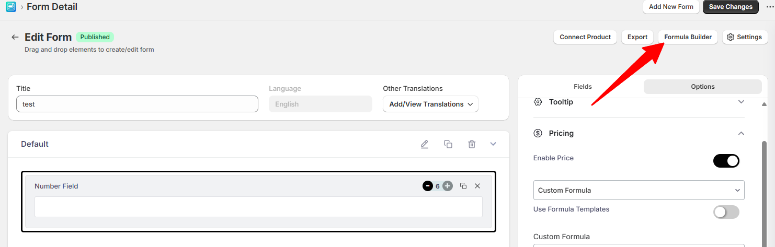Turn off the Enable Price switch

coord(726,161)
